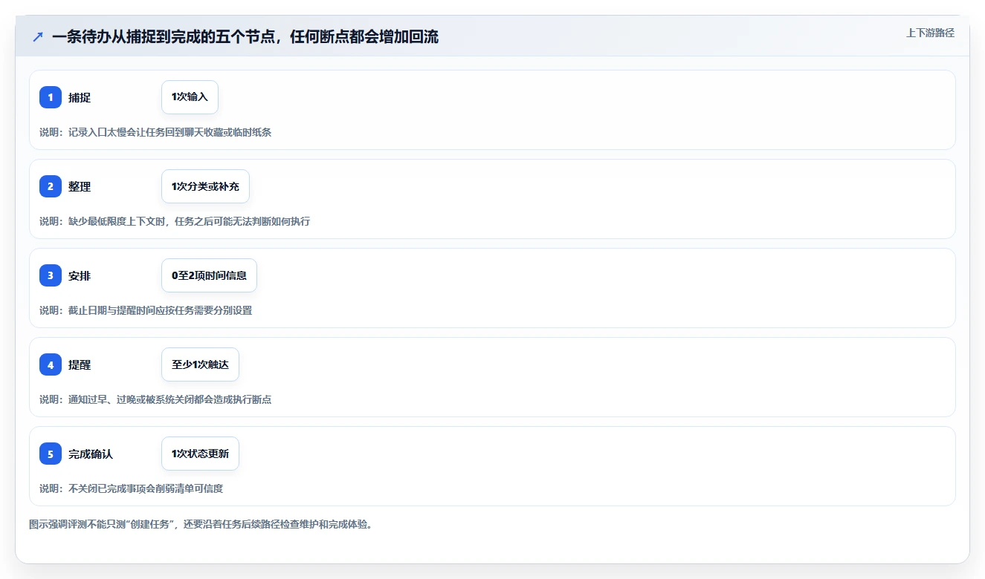Click the number 4 badge for 提醒

coord(51,364)
